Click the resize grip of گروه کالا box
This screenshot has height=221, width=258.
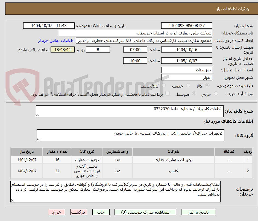pos(38,139)
